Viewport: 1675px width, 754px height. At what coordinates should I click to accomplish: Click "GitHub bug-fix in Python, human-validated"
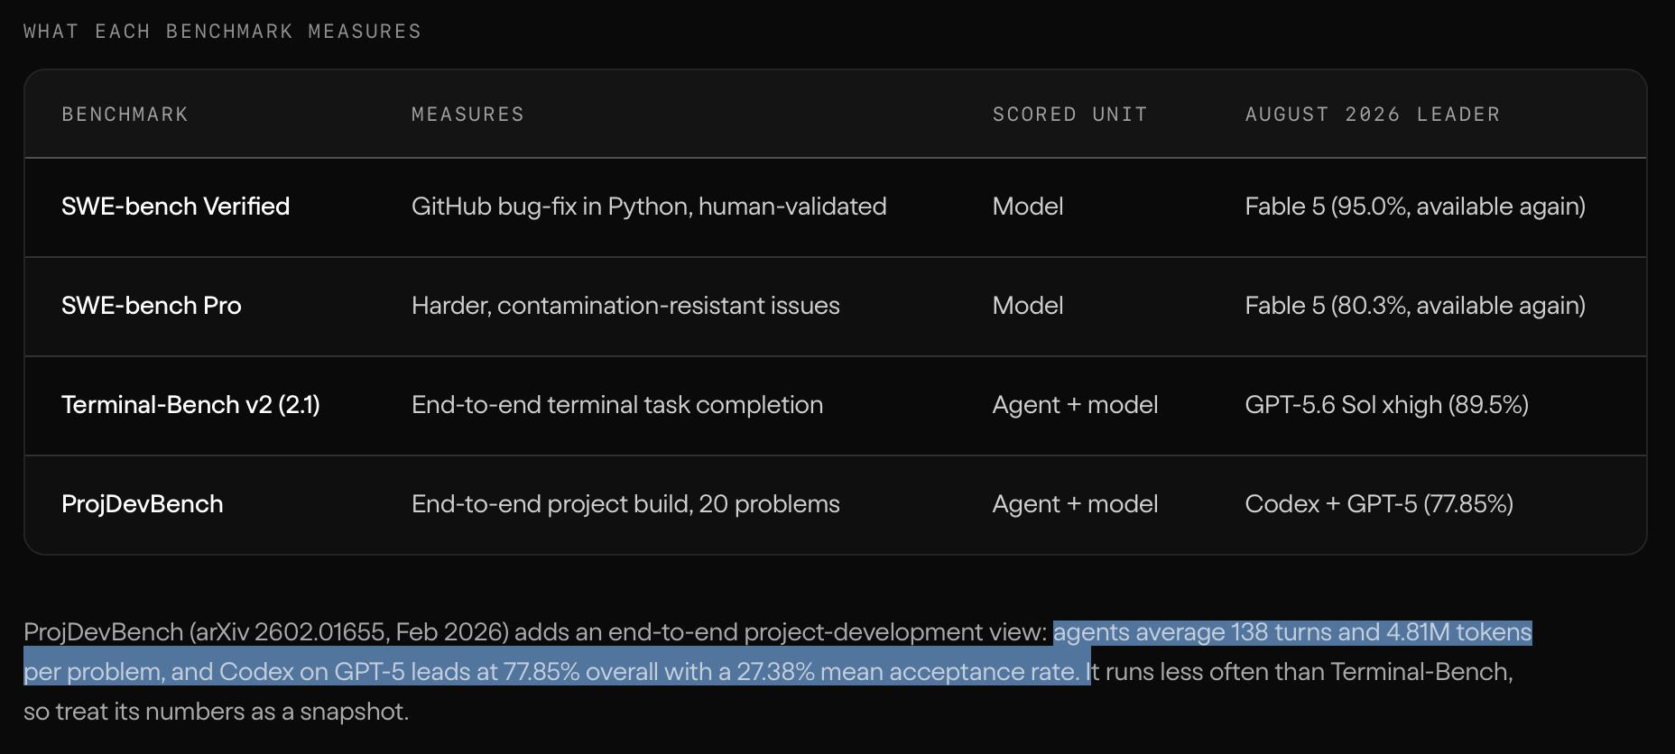(x=649, y=207)
